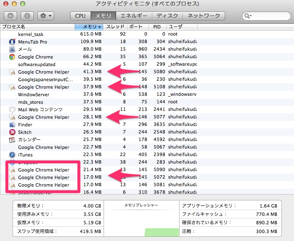The image size is (294, 241).
Task: Switch to the ディスク tab
Action: point(167,16)
